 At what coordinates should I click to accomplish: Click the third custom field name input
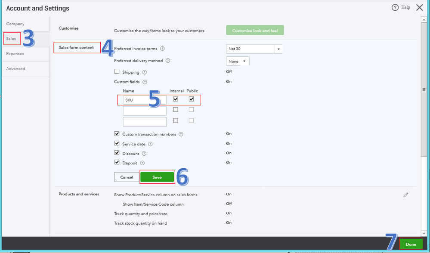(145, 122)
